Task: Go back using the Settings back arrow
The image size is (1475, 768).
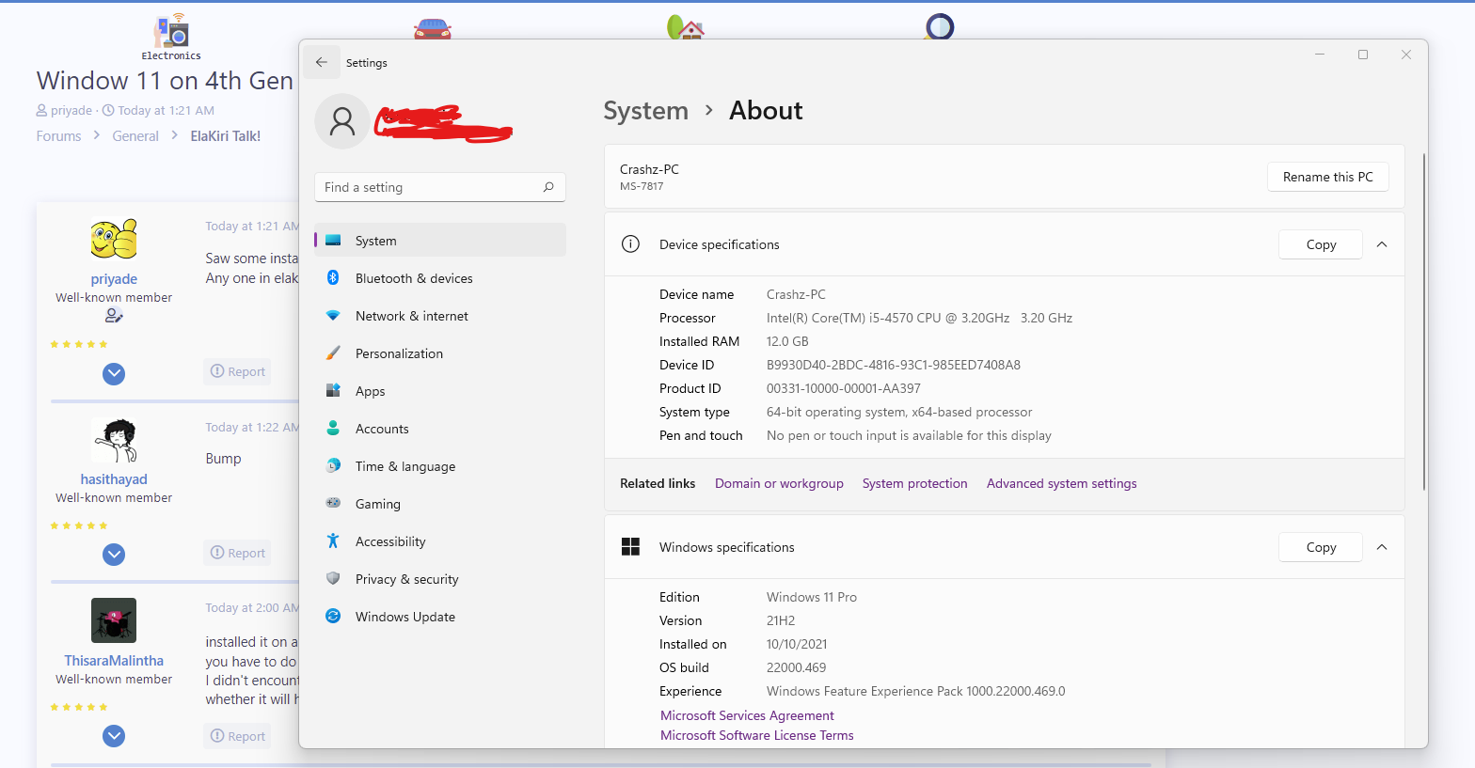Action: coord(322,62)
